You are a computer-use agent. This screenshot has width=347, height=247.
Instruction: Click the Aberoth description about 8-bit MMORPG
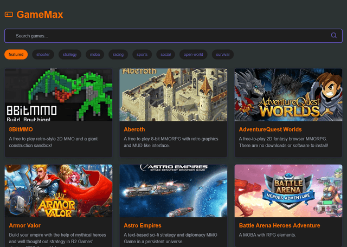(x=171, y=142)
